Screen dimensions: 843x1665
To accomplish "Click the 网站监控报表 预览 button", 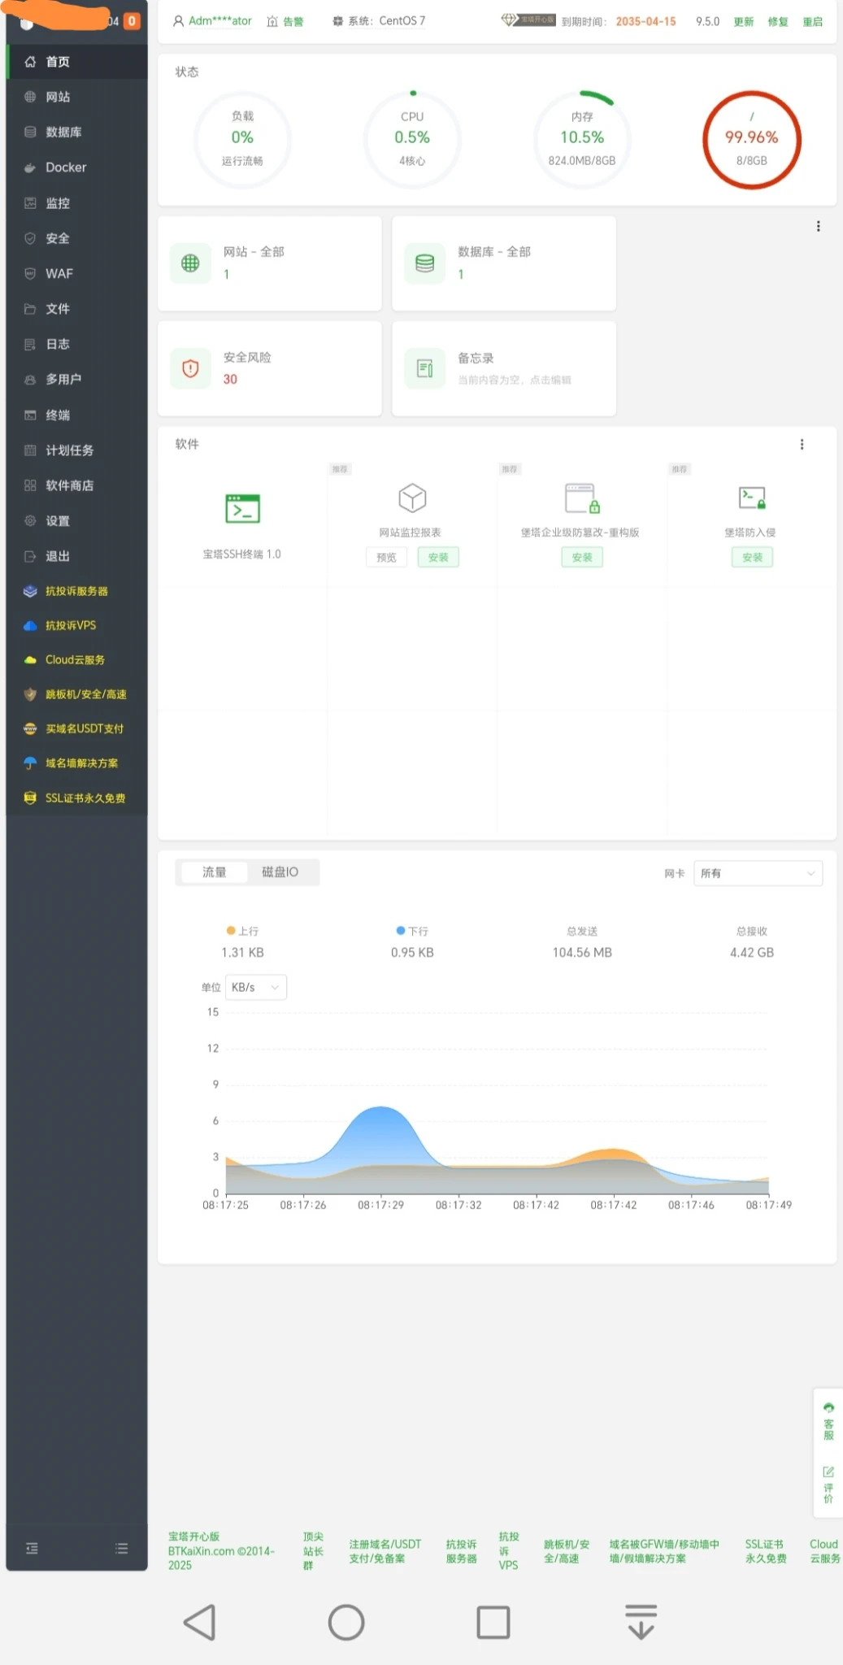I will (x=386, y=557).
